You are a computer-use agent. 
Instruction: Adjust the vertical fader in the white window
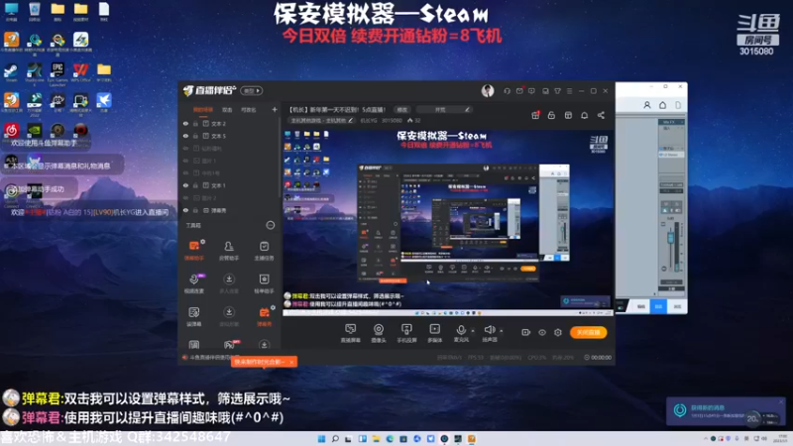pos(671,238)
